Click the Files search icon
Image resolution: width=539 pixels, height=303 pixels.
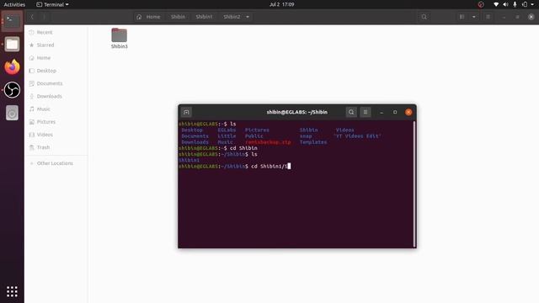click(x=424, y=17)
